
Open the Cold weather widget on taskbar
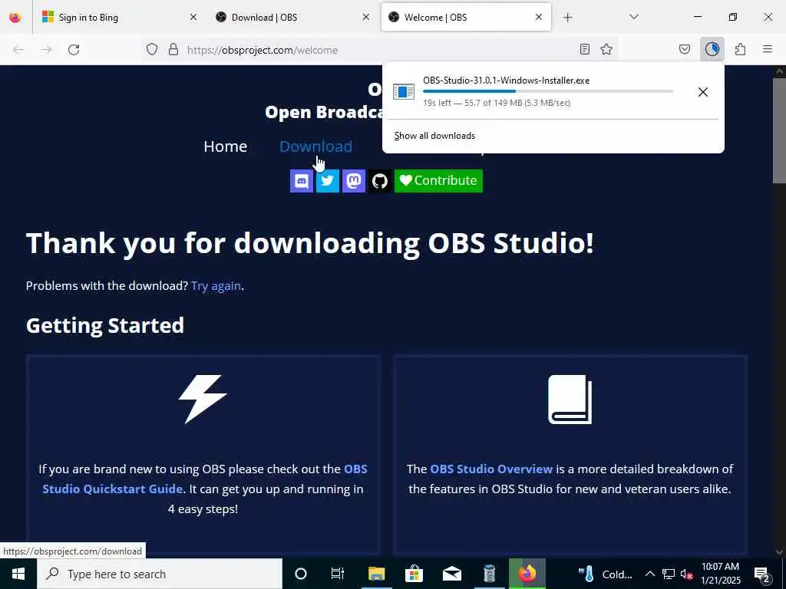605,574
